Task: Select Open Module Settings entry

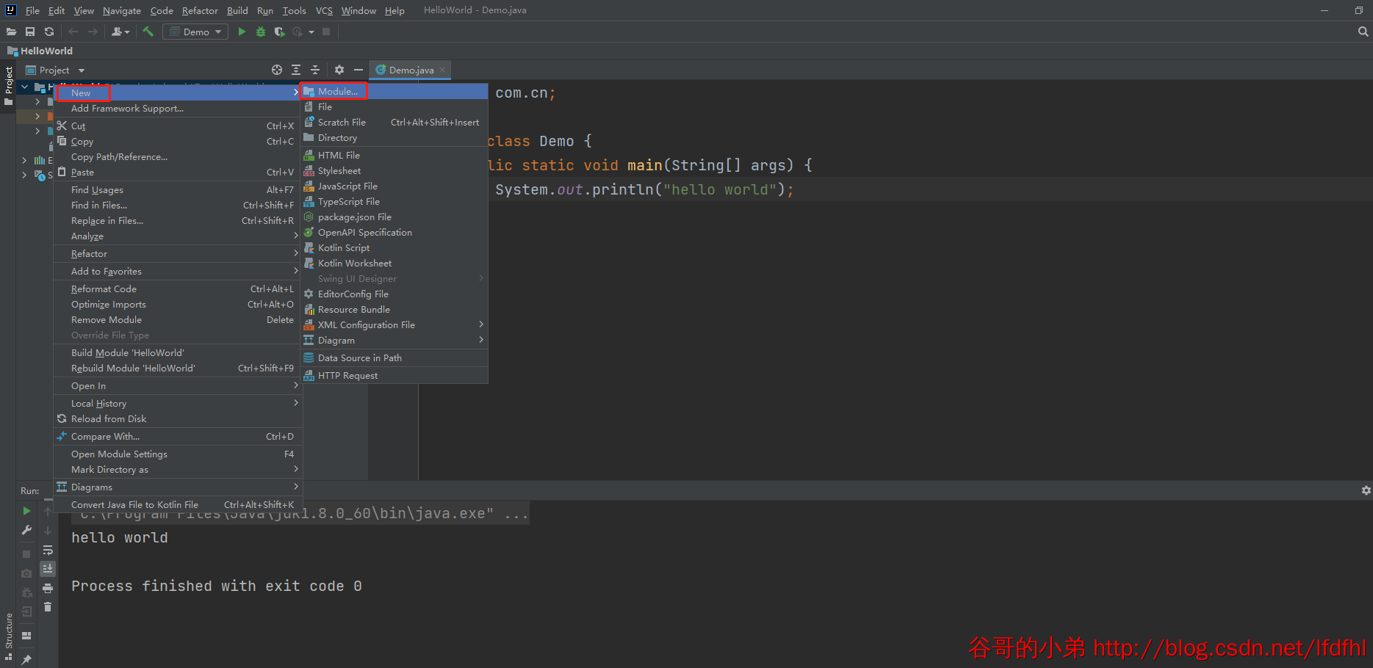Action: [x=178, y=454]
